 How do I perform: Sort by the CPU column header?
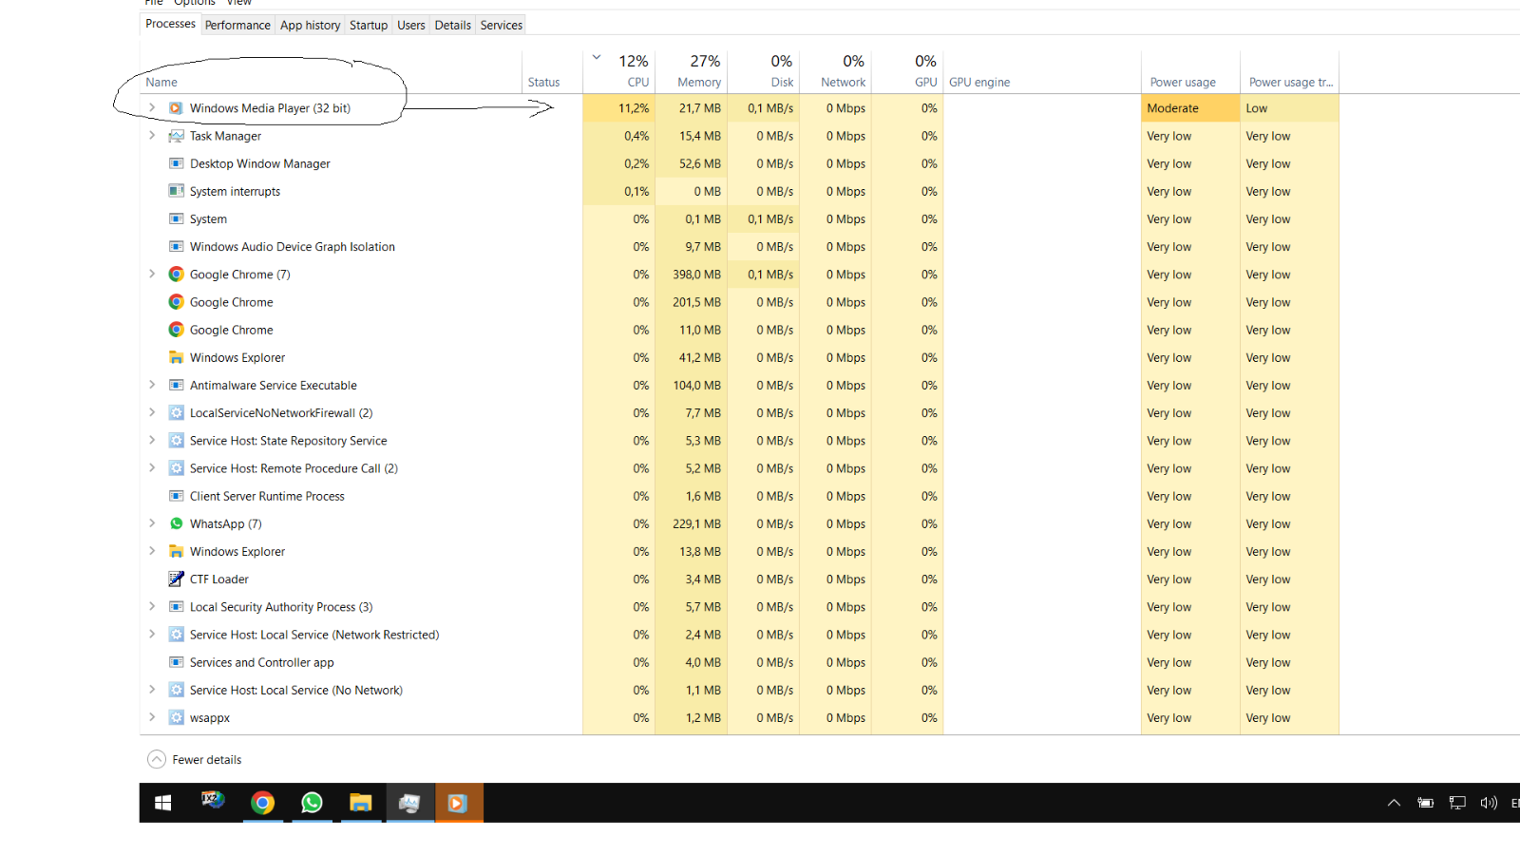pos(619,72)
